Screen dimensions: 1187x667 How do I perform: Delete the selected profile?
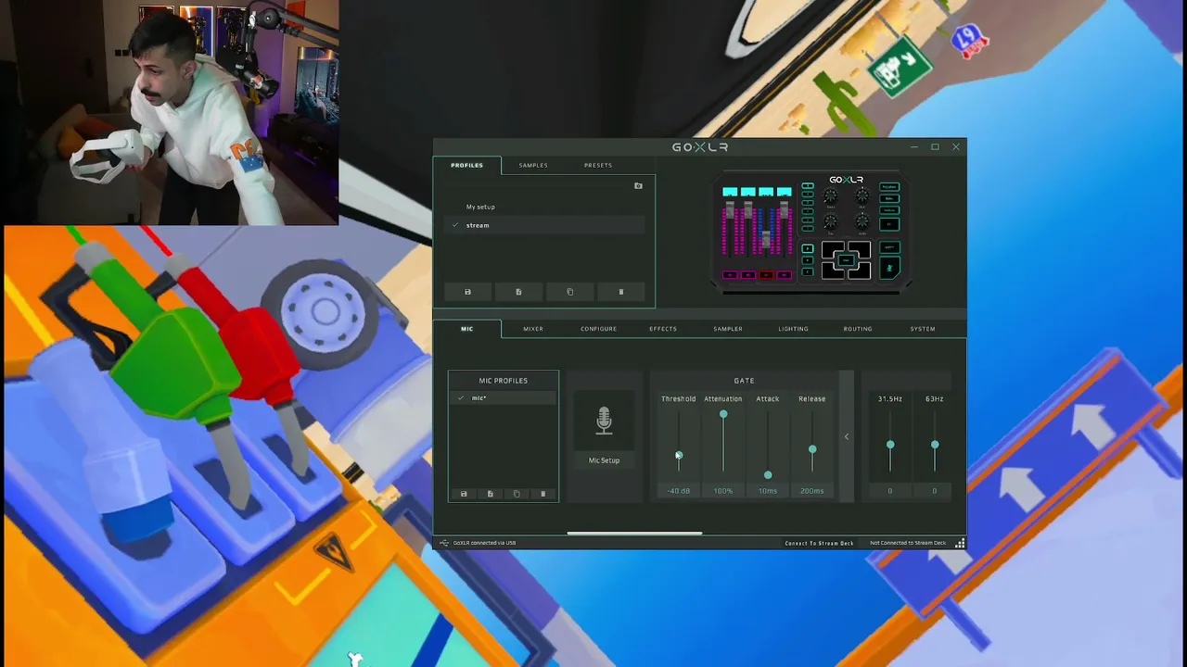point(621,292)
